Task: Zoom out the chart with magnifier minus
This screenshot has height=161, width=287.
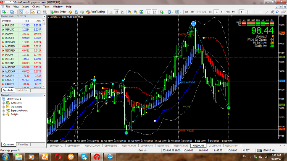Action: 135,12
